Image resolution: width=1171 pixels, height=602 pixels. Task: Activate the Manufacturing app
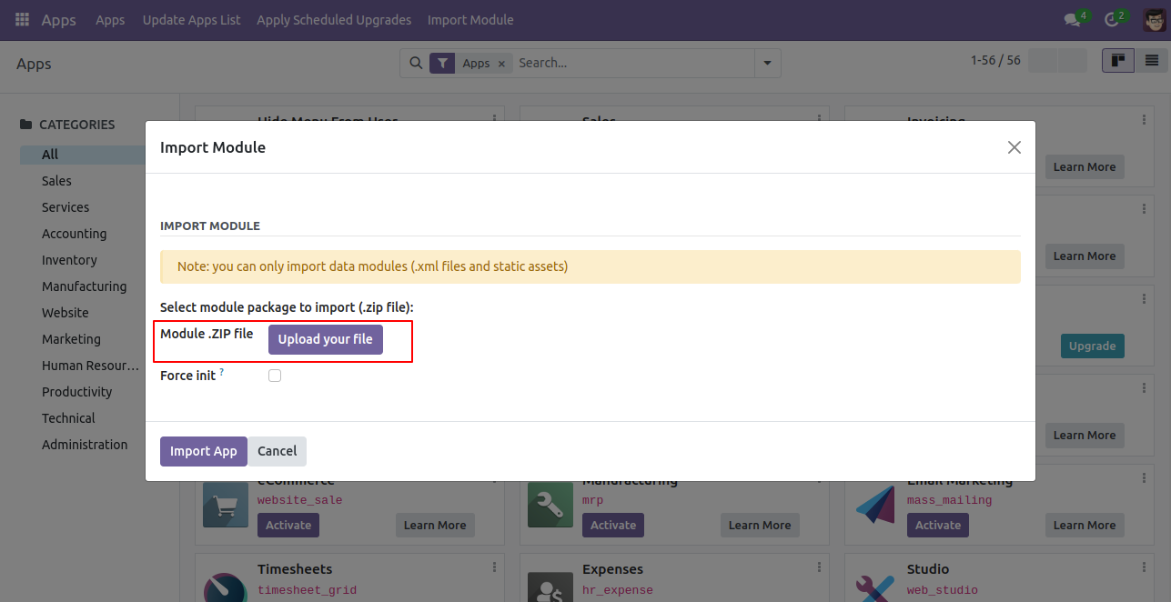pos(614,525)
